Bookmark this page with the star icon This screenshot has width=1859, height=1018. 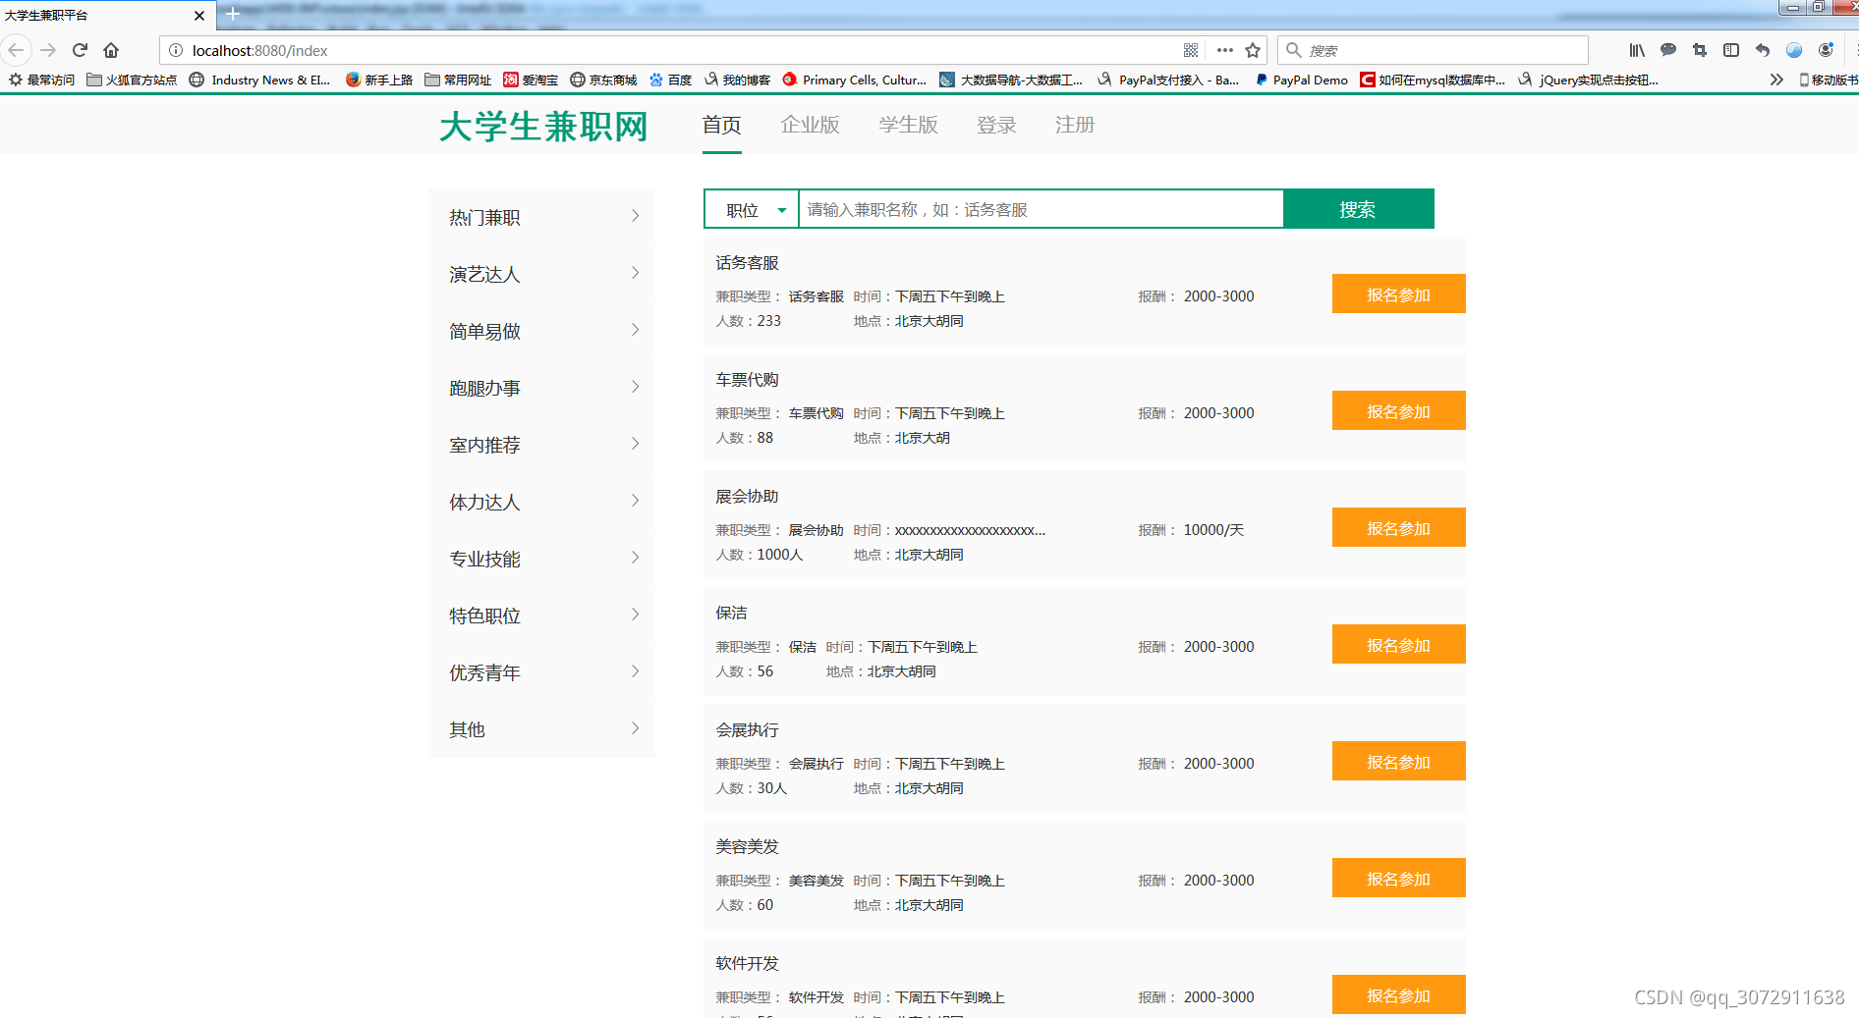coord(1253,50)
